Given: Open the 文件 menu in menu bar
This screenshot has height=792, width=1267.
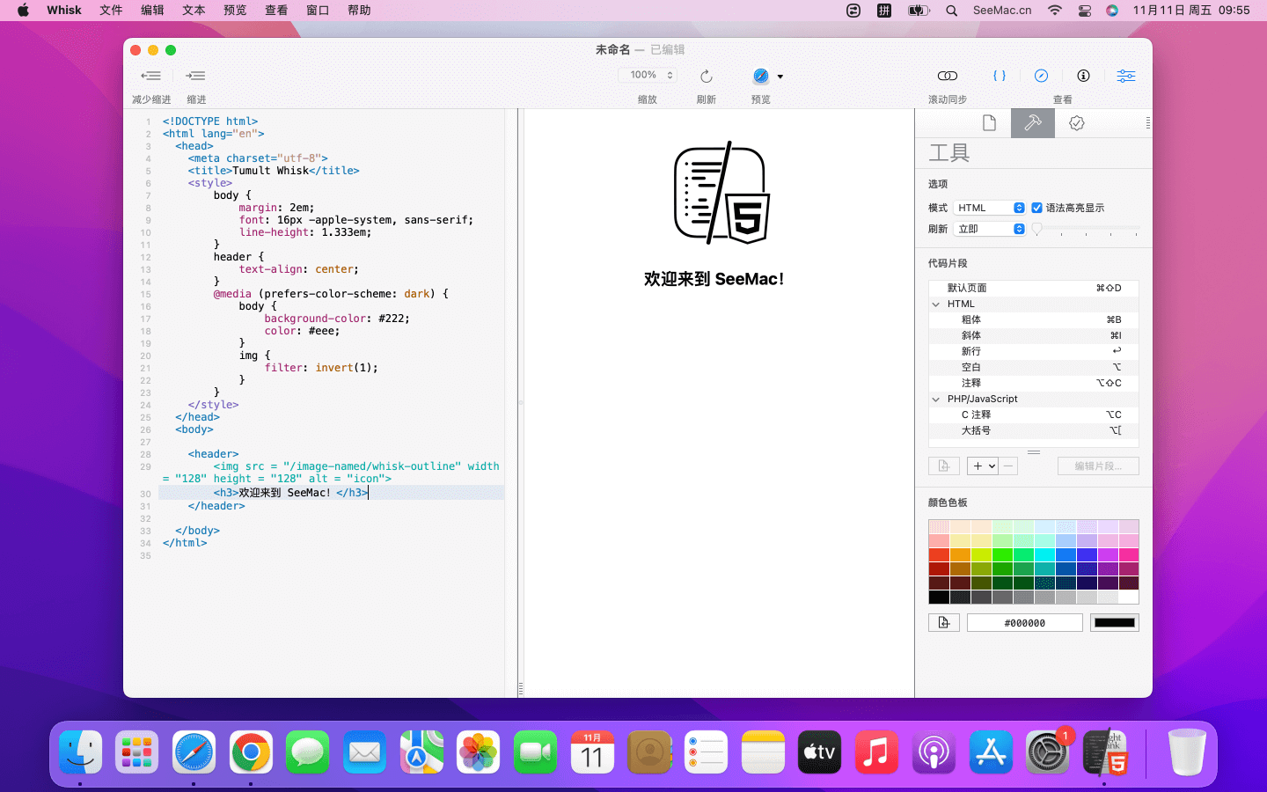Looking at the screenshot, I should tap(111, 11).
